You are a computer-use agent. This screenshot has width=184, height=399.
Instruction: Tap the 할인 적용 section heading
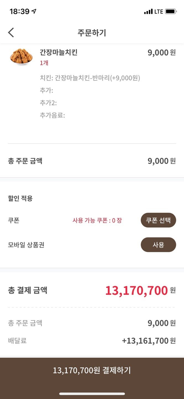[x=20, y=198]
